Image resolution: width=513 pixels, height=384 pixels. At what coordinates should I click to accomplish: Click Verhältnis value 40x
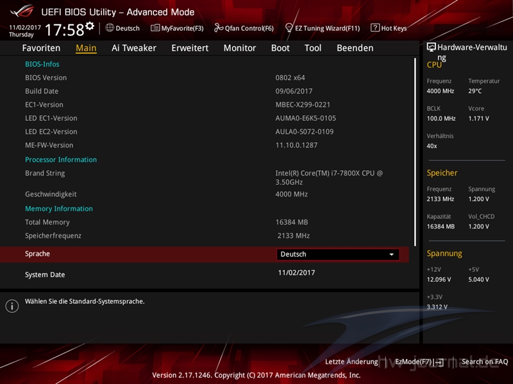point(432,146)
